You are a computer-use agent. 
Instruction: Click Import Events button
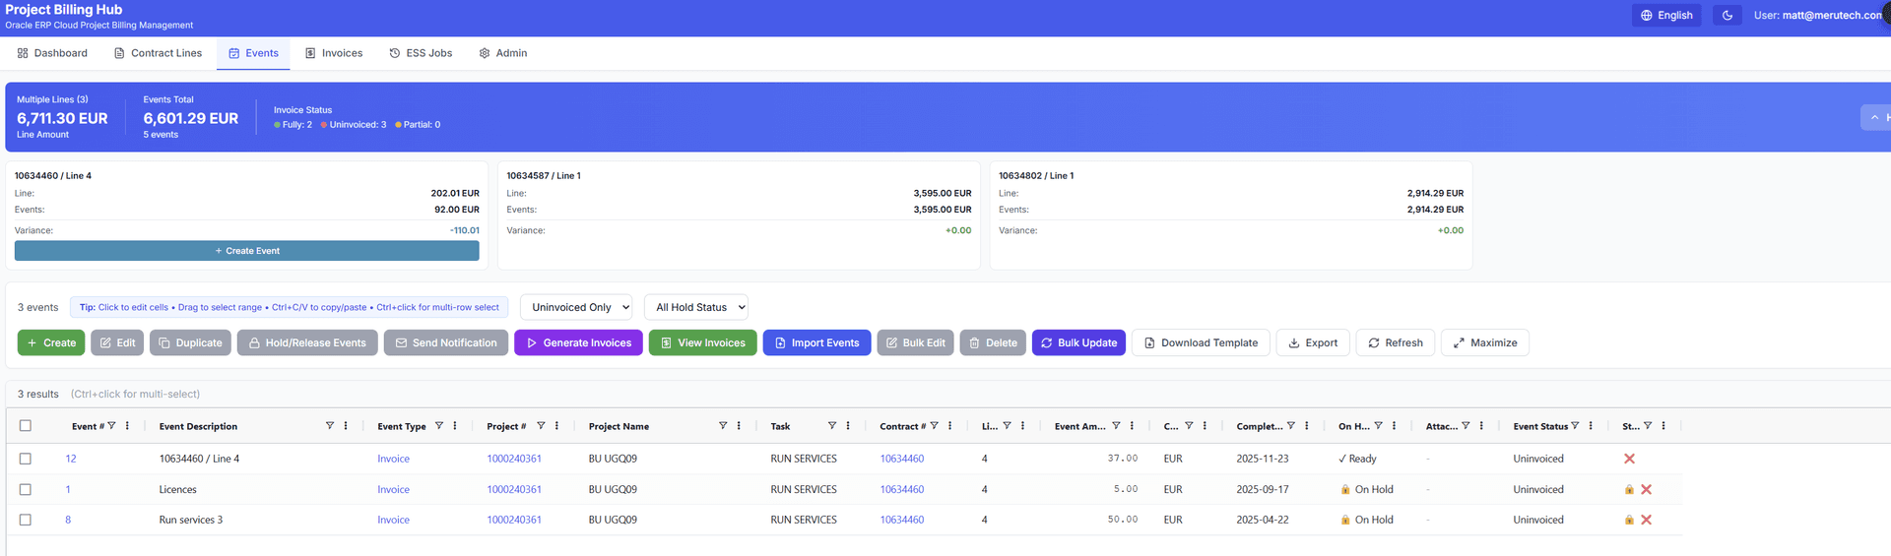(x=816, y=342)
